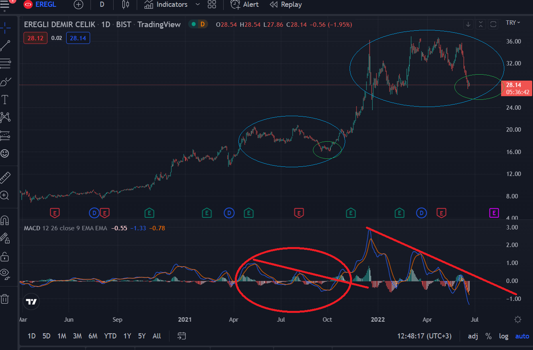Maximize the main chart pane
The image size is (533, 350).
point(493,24)
